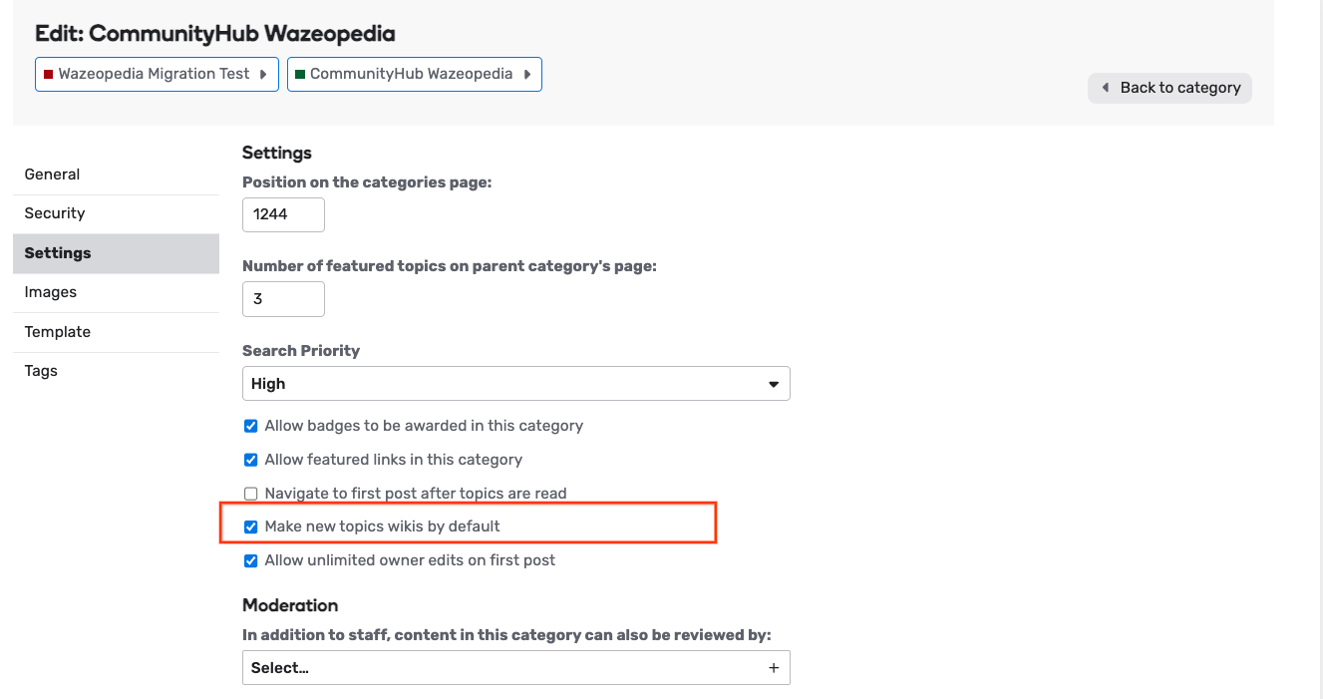
Task: Click the red Wazeopedia Migration Test category square
Action: coord(48,75)
